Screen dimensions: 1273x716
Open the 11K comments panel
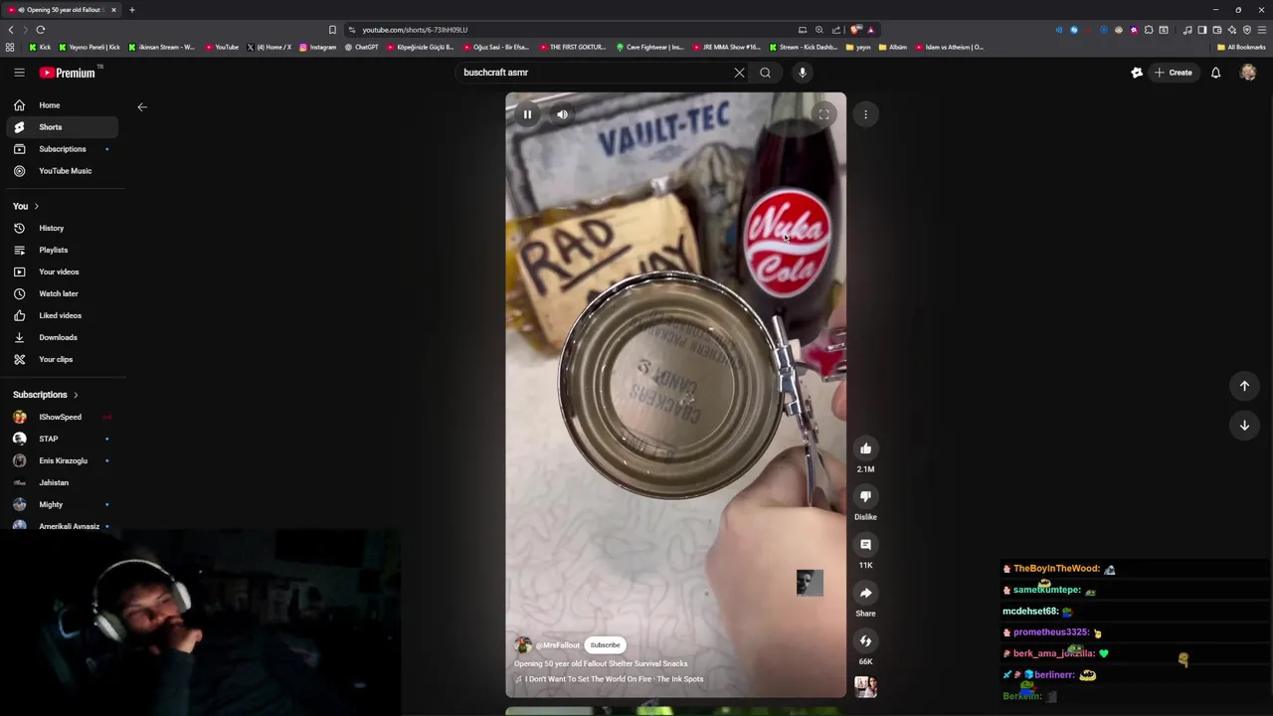click(x=865, y=545)
